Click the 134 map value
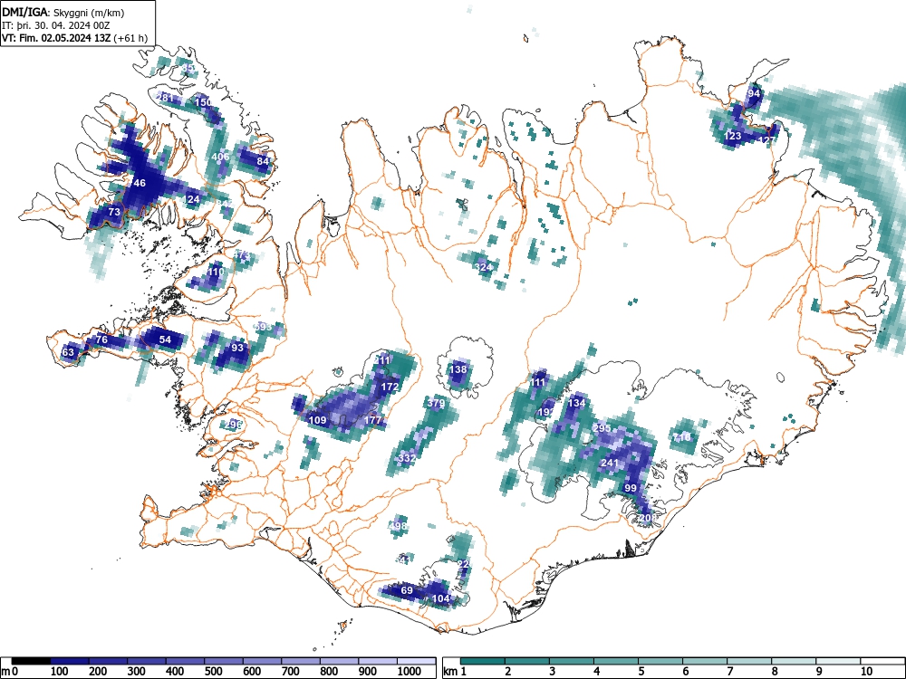Screen dimensions: 906x679 (576, 403)
